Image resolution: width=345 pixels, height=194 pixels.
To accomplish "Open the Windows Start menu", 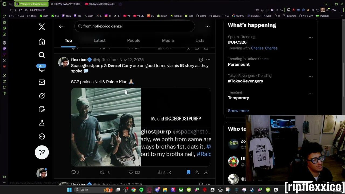I will pyautogui.click(x=69, y=190).
